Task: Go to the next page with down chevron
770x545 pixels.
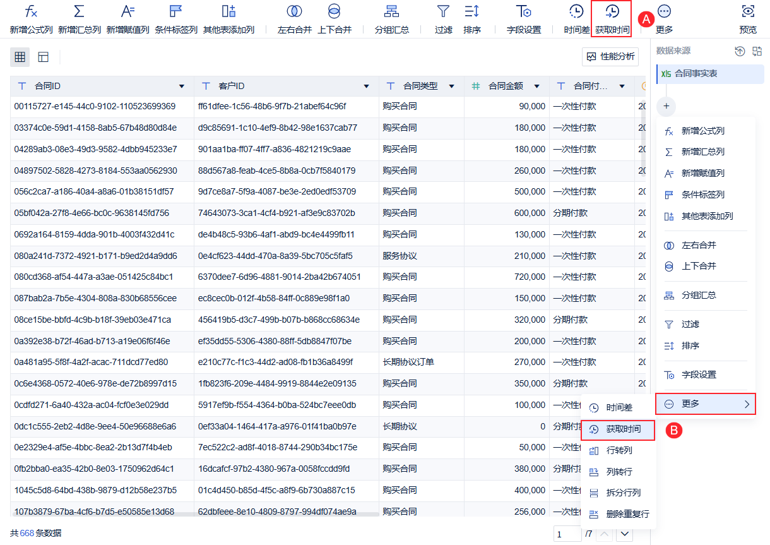Action: point(625,534)
